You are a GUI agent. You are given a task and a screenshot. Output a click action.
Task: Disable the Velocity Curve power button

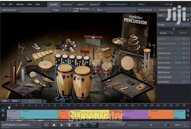(x=184, y=53)
